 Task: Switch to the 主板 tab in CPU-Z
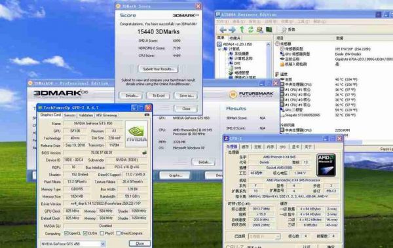[x=257, y=147]
